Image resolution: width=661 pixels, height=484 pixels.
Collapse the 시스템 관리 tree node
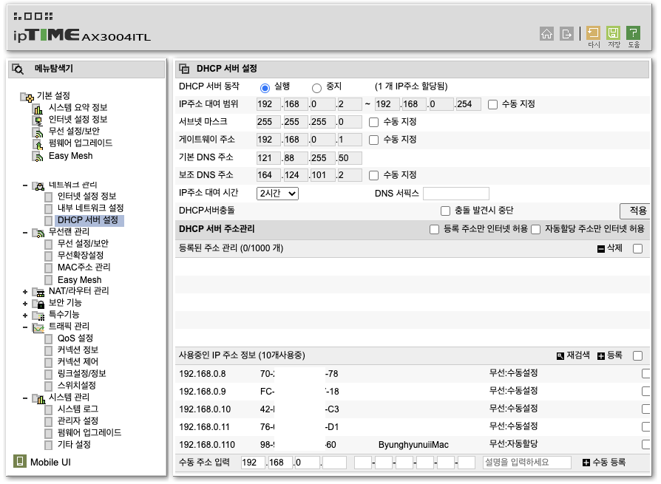(x=25, y=398)
